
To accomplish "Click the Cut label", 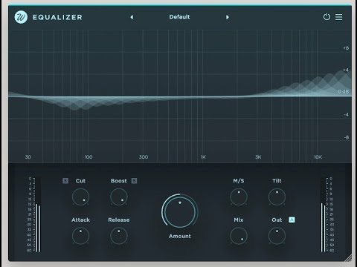I will (x=80, y=181).
